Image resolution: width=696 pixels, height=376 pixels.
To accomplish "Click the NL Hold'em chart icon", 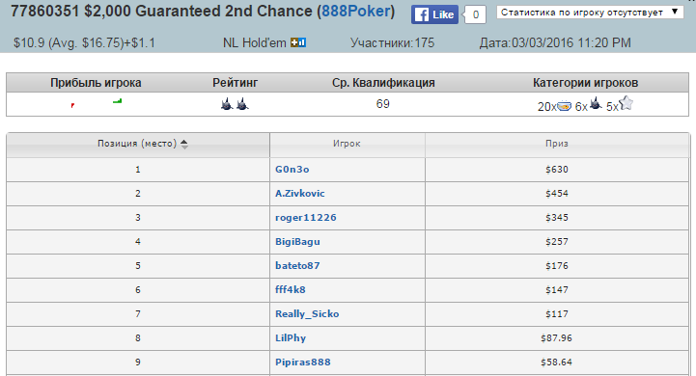I will (x=298, y=42).
